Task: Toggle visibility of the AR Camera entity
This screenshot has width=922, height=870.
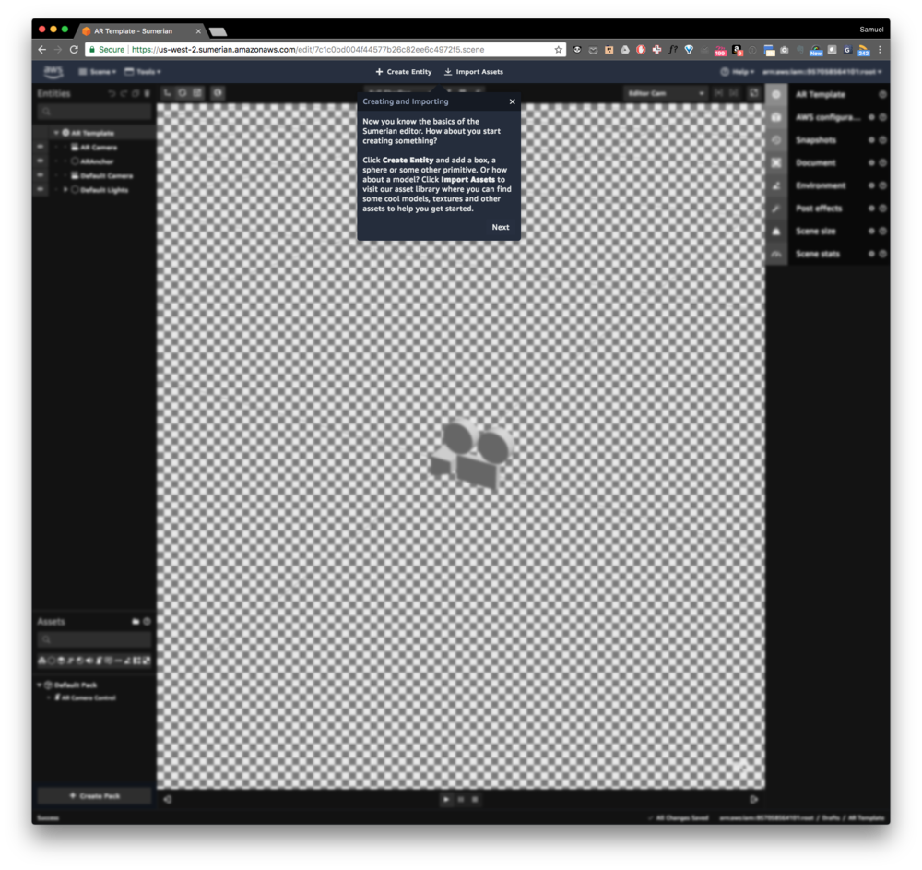Action: point(40,147)
